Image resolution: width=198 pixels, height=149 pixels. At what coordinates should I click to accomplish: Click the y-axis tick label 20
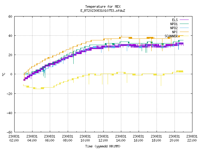pos(10,55)
